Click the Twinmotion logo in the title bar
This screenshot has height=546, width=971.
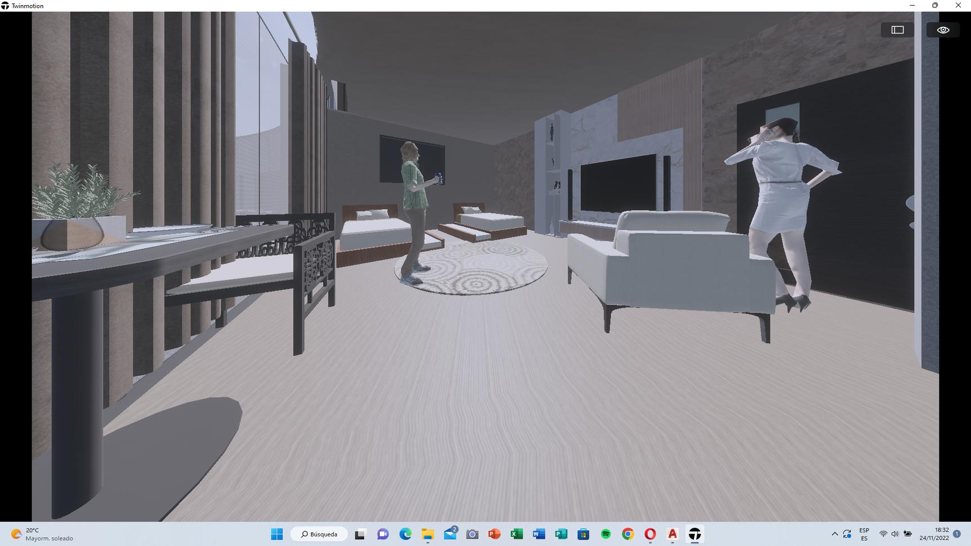pos(5,6)
